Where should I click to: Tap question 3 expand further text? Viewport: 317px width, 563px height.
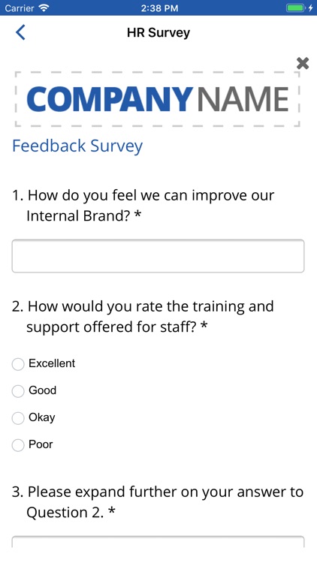[158, 501]
